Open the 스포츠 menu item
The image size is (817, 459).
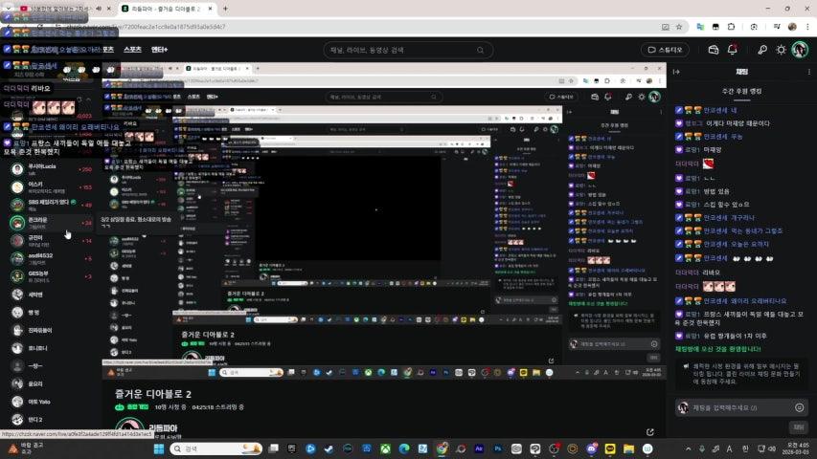(x=133, y=49)
